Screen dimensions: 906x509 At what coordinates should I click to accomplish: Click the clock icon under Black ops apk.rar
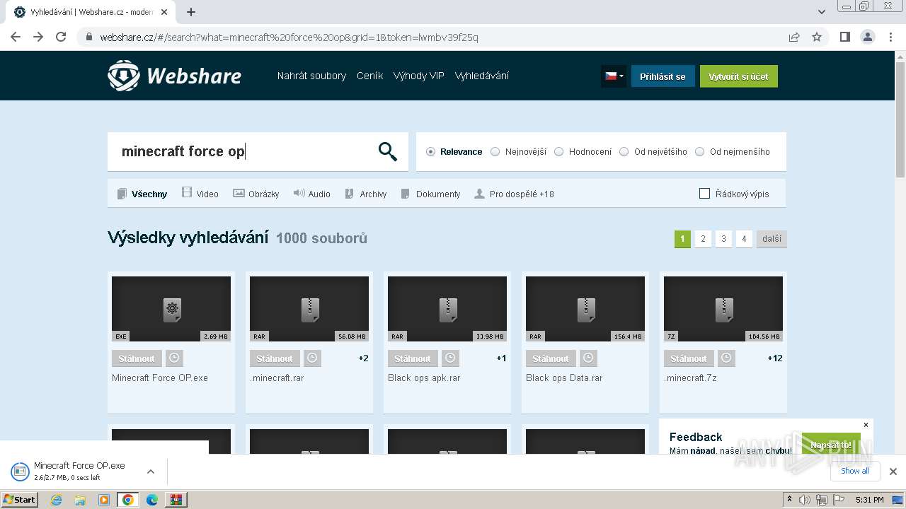(450, 358)
